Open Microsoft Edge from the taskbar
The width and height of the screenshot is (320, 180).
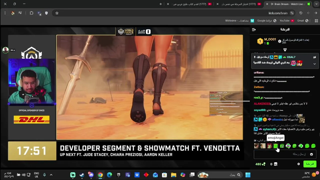tap(109, 175)
